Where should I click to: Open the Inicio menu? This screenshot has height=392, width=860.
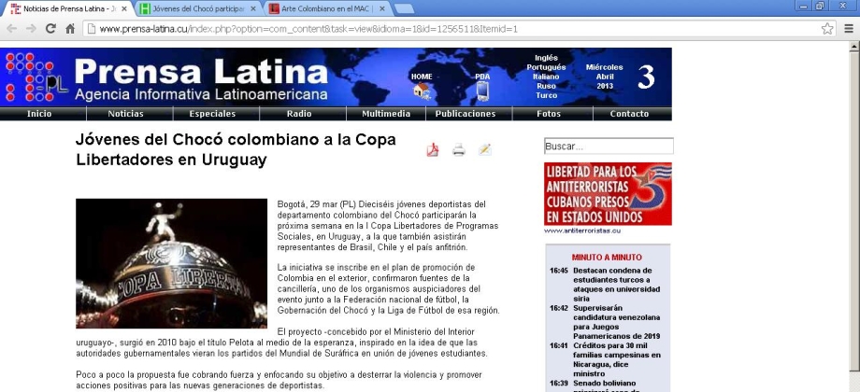click(x=39, y=114)
